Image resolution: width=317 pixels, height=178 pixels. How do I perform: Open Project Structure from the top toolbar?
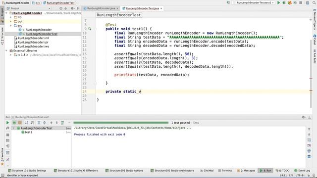pos(308,2)
